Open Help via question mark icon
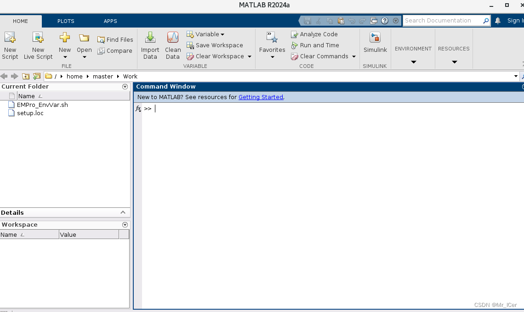 click(385, 21)
